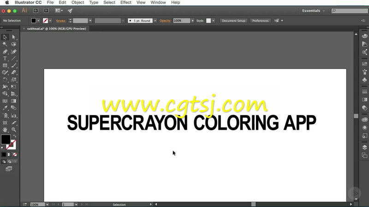Open the Effect menu
The height and width of the screenshot is (207, 369).
click(x=126, y=3)
